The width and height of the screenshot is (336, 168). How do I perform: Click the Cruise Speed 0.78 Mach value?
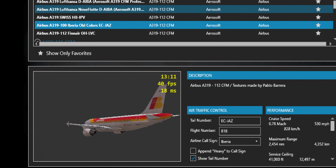[x=277, y=124]
